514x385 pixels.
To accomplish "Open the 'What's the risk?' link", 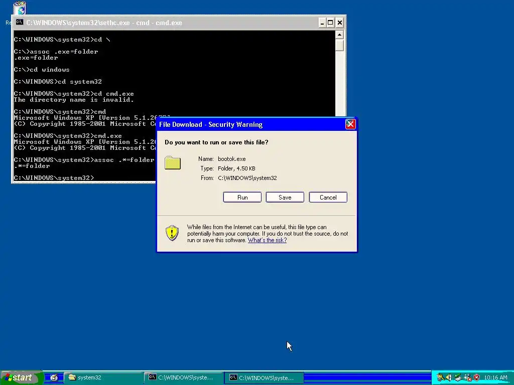I will coord(267,240).
